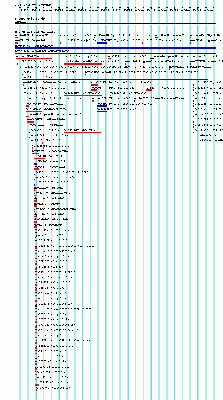Open variant nsv819572 (Kim2009)
223x400 pixels.
click(x=49, y=356)
